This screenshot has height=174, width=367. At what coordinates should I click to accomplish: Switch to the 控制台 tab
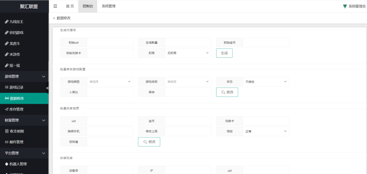88,6
